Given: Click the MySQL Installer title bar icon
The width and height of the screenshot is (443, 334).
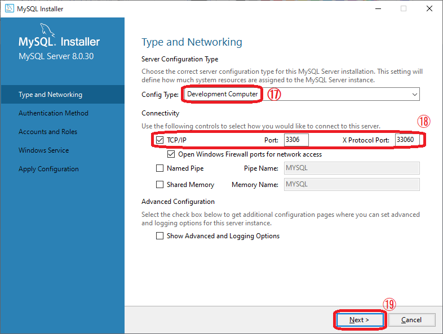Looking at the screenshot, I should [x=10, y=8].
